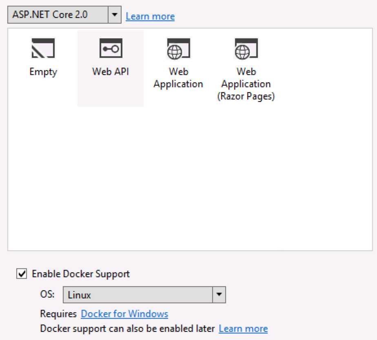Choose the Web API template icon
The width and height of the screenshot is (377, 340).
(111, 48)
